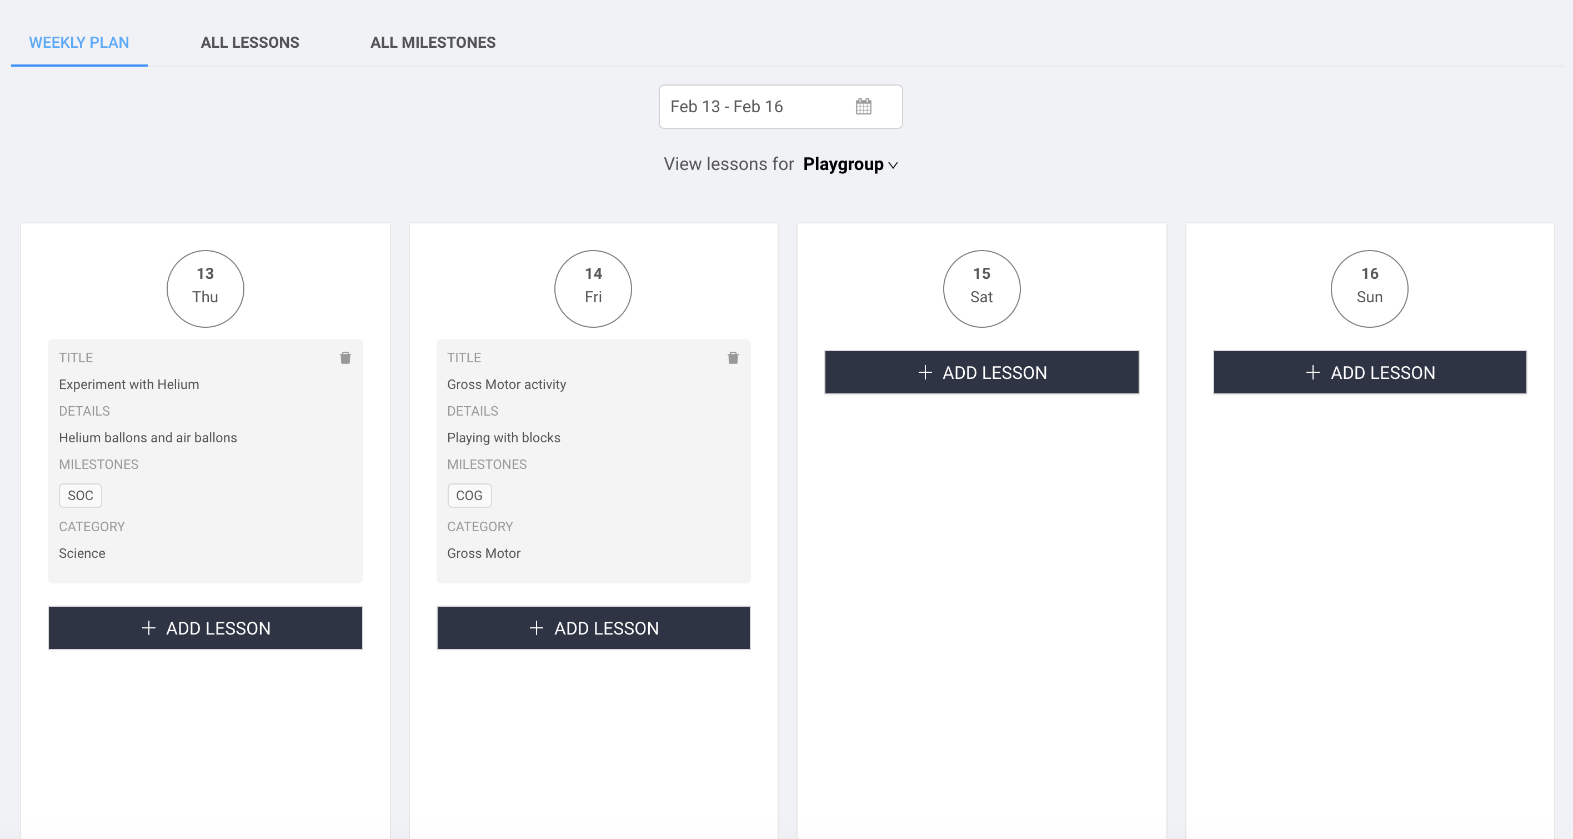Select the COG milestone tag
This screenshot has width=1573, height=839.
[x=469, y=495]
